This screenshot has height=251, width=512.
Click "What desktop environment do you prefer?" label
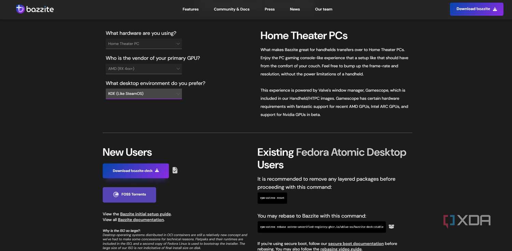[x=156, y=83]
